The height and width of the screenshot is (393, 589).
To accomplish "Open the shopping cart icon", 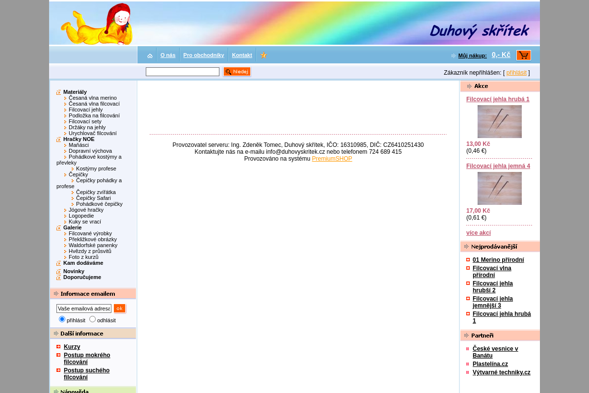I will click(x=524, y=55).
